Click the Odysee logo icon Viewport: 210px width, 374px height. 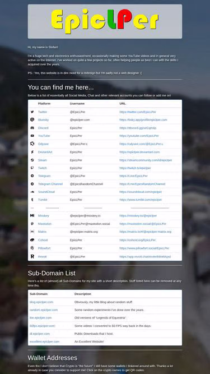(x=32, y=144)
